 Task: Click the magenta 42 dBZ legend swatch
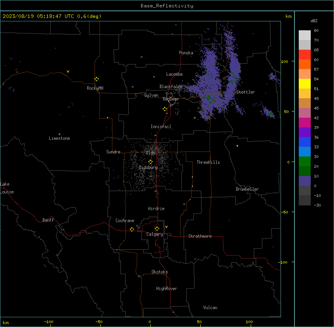(305, 122)
